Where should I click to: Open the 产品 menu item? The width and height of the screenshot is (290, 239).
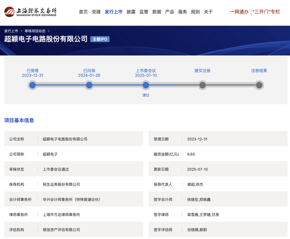[169, 12]
